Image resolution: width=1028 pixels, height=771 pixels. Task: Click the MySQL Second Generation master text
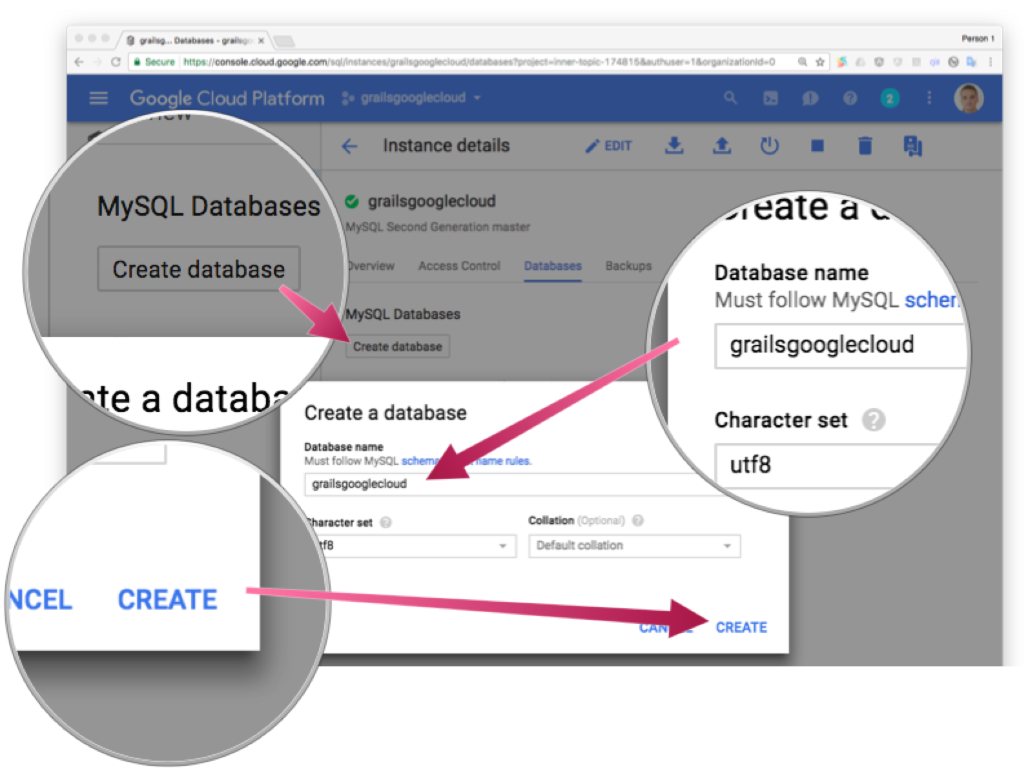pyautogui.click(x=438, y=227)
